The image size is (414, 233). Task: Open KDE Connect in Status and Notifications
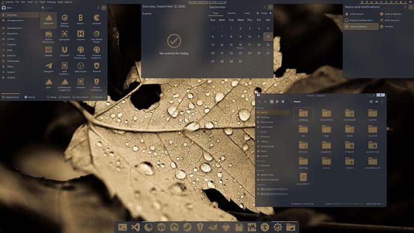[x=392, y=20]
